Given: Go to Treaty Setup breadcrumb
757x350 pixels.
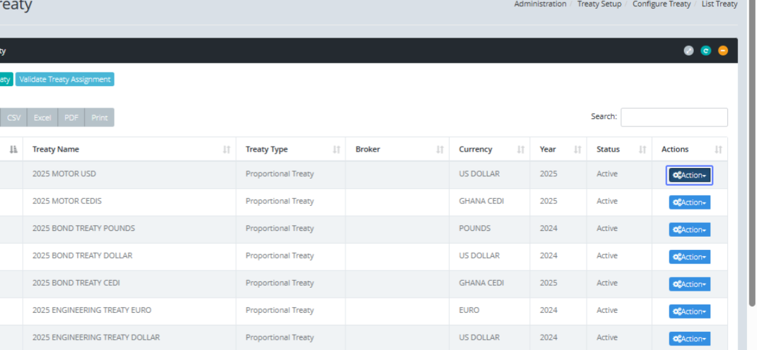Looking at the screenshot, I should [x=599, y=4].
